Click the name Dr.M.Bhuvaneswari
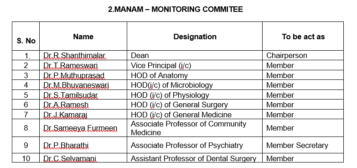The width and height of the screenshot is (357, 168). click(76, 85)
